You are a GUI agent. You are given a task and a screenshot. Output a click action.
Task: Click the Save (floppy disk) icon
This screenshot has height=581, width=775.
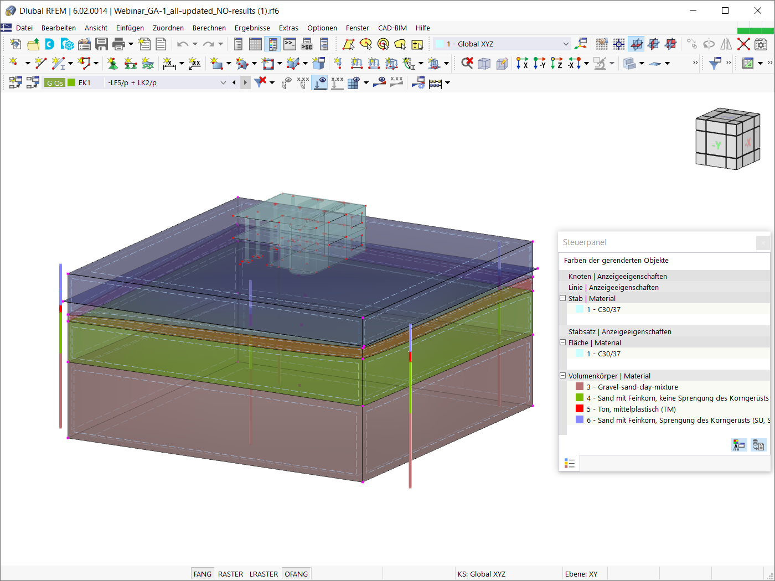click(x=101, y=44)
